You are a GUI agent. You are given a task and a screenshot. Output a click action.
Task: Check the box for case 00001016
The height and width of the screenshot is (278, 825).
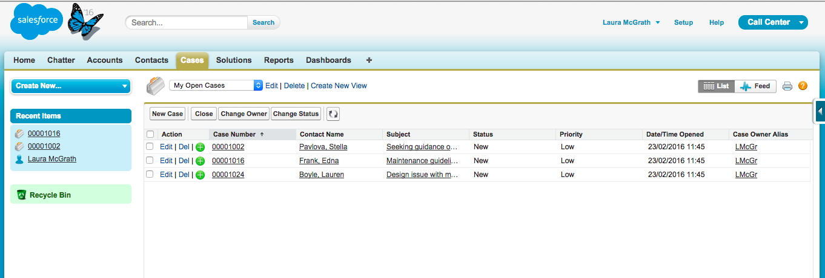click(x=150, y=161)
